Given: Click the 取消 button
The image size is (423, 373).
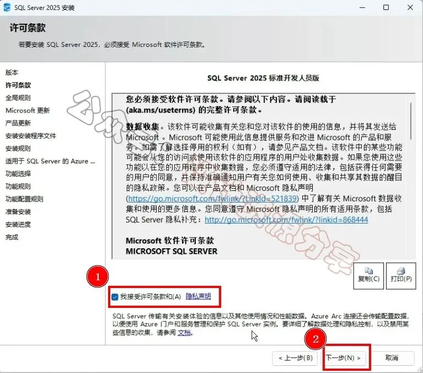Looking at the screenshot, I should [392, 358].
